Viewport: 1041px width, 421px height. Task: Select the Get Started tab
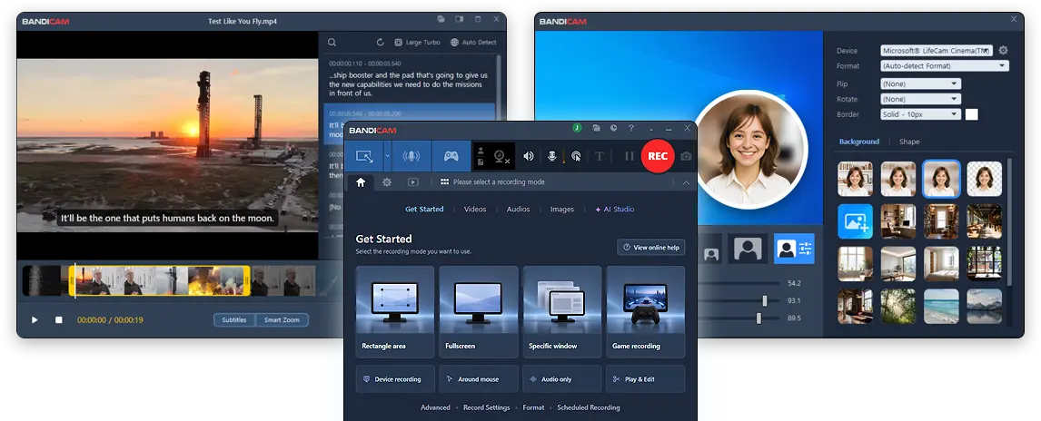click(x=424, y=210)
